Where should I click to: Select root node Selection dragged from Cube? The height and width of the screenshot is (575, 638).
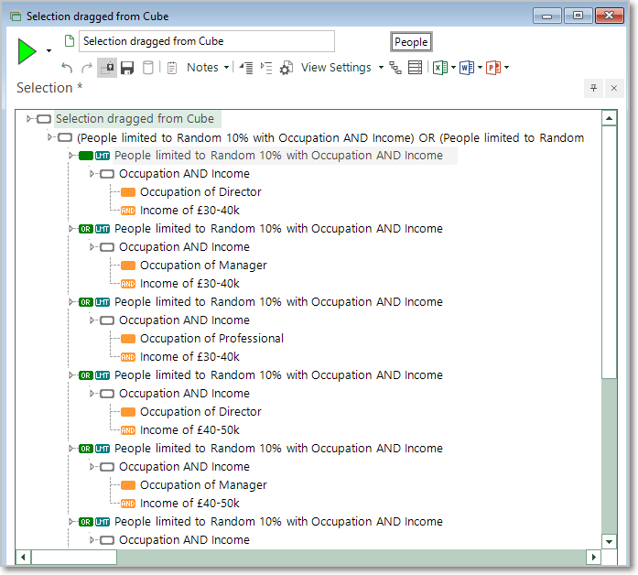tap(135, 119)
